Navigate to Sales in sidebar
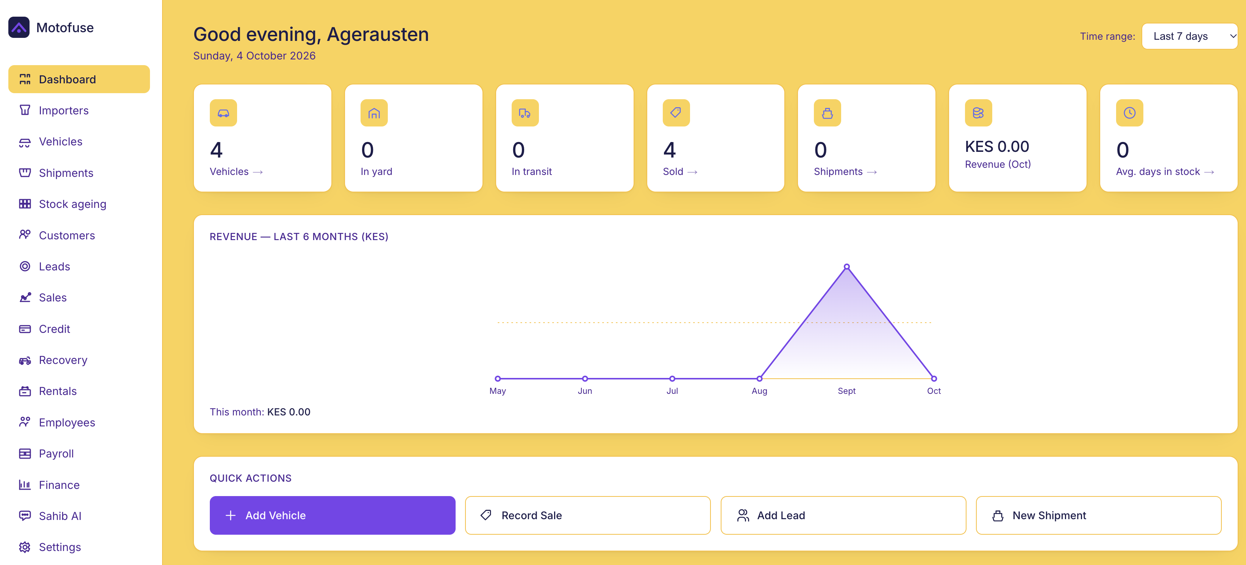Image resolution: width=1246 pixels, height=565 pixels. pos(79,298)
